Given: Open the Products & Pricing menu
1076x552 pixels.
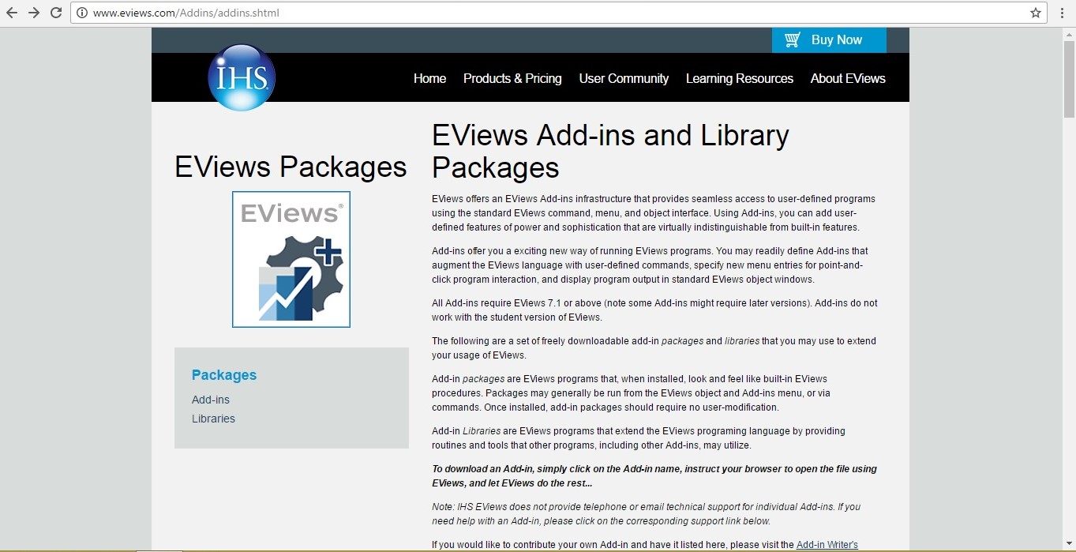Looking at the screenshot, I should click(512, 78).
